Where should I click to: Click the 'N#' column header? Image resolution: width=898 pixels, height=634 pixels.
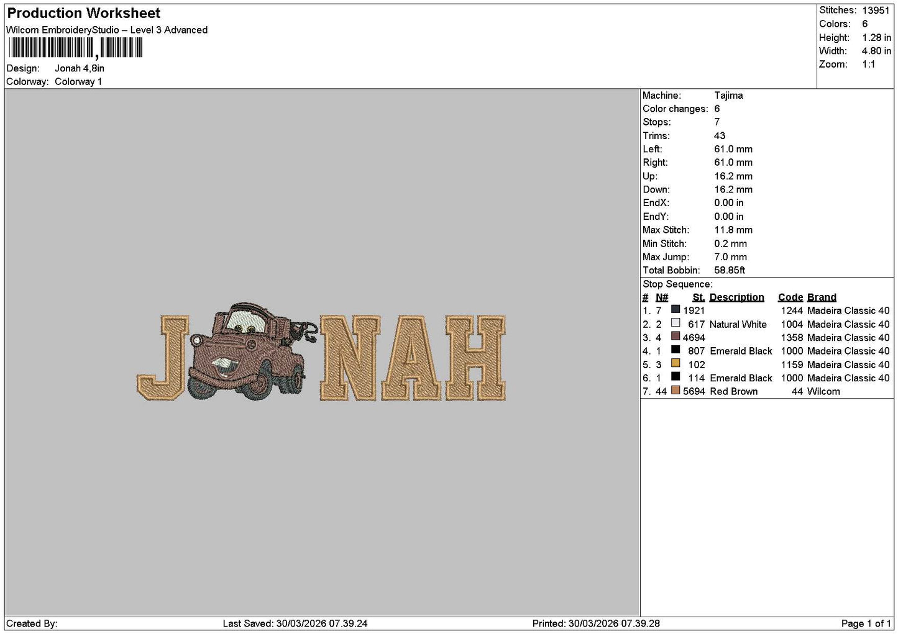pyautogui.click(x=662, y=297)
